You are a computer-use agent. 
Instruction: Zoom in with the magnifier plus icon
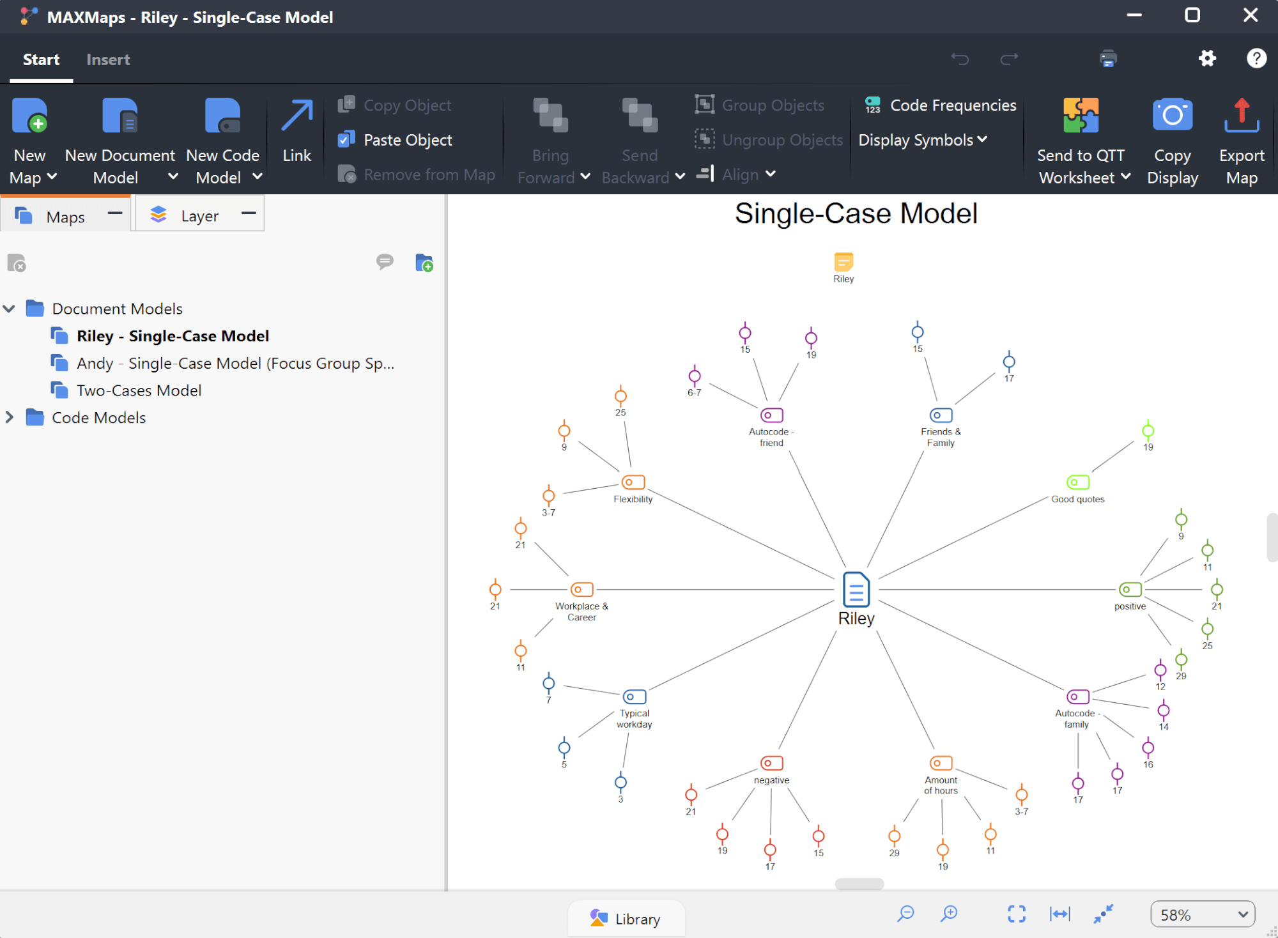coord(949,914)
